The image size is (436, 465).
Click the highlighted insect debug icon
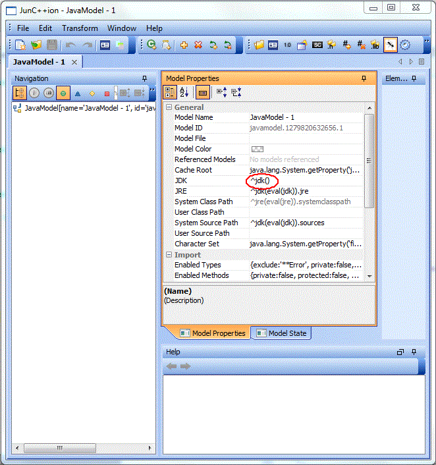tap(391, 45)
